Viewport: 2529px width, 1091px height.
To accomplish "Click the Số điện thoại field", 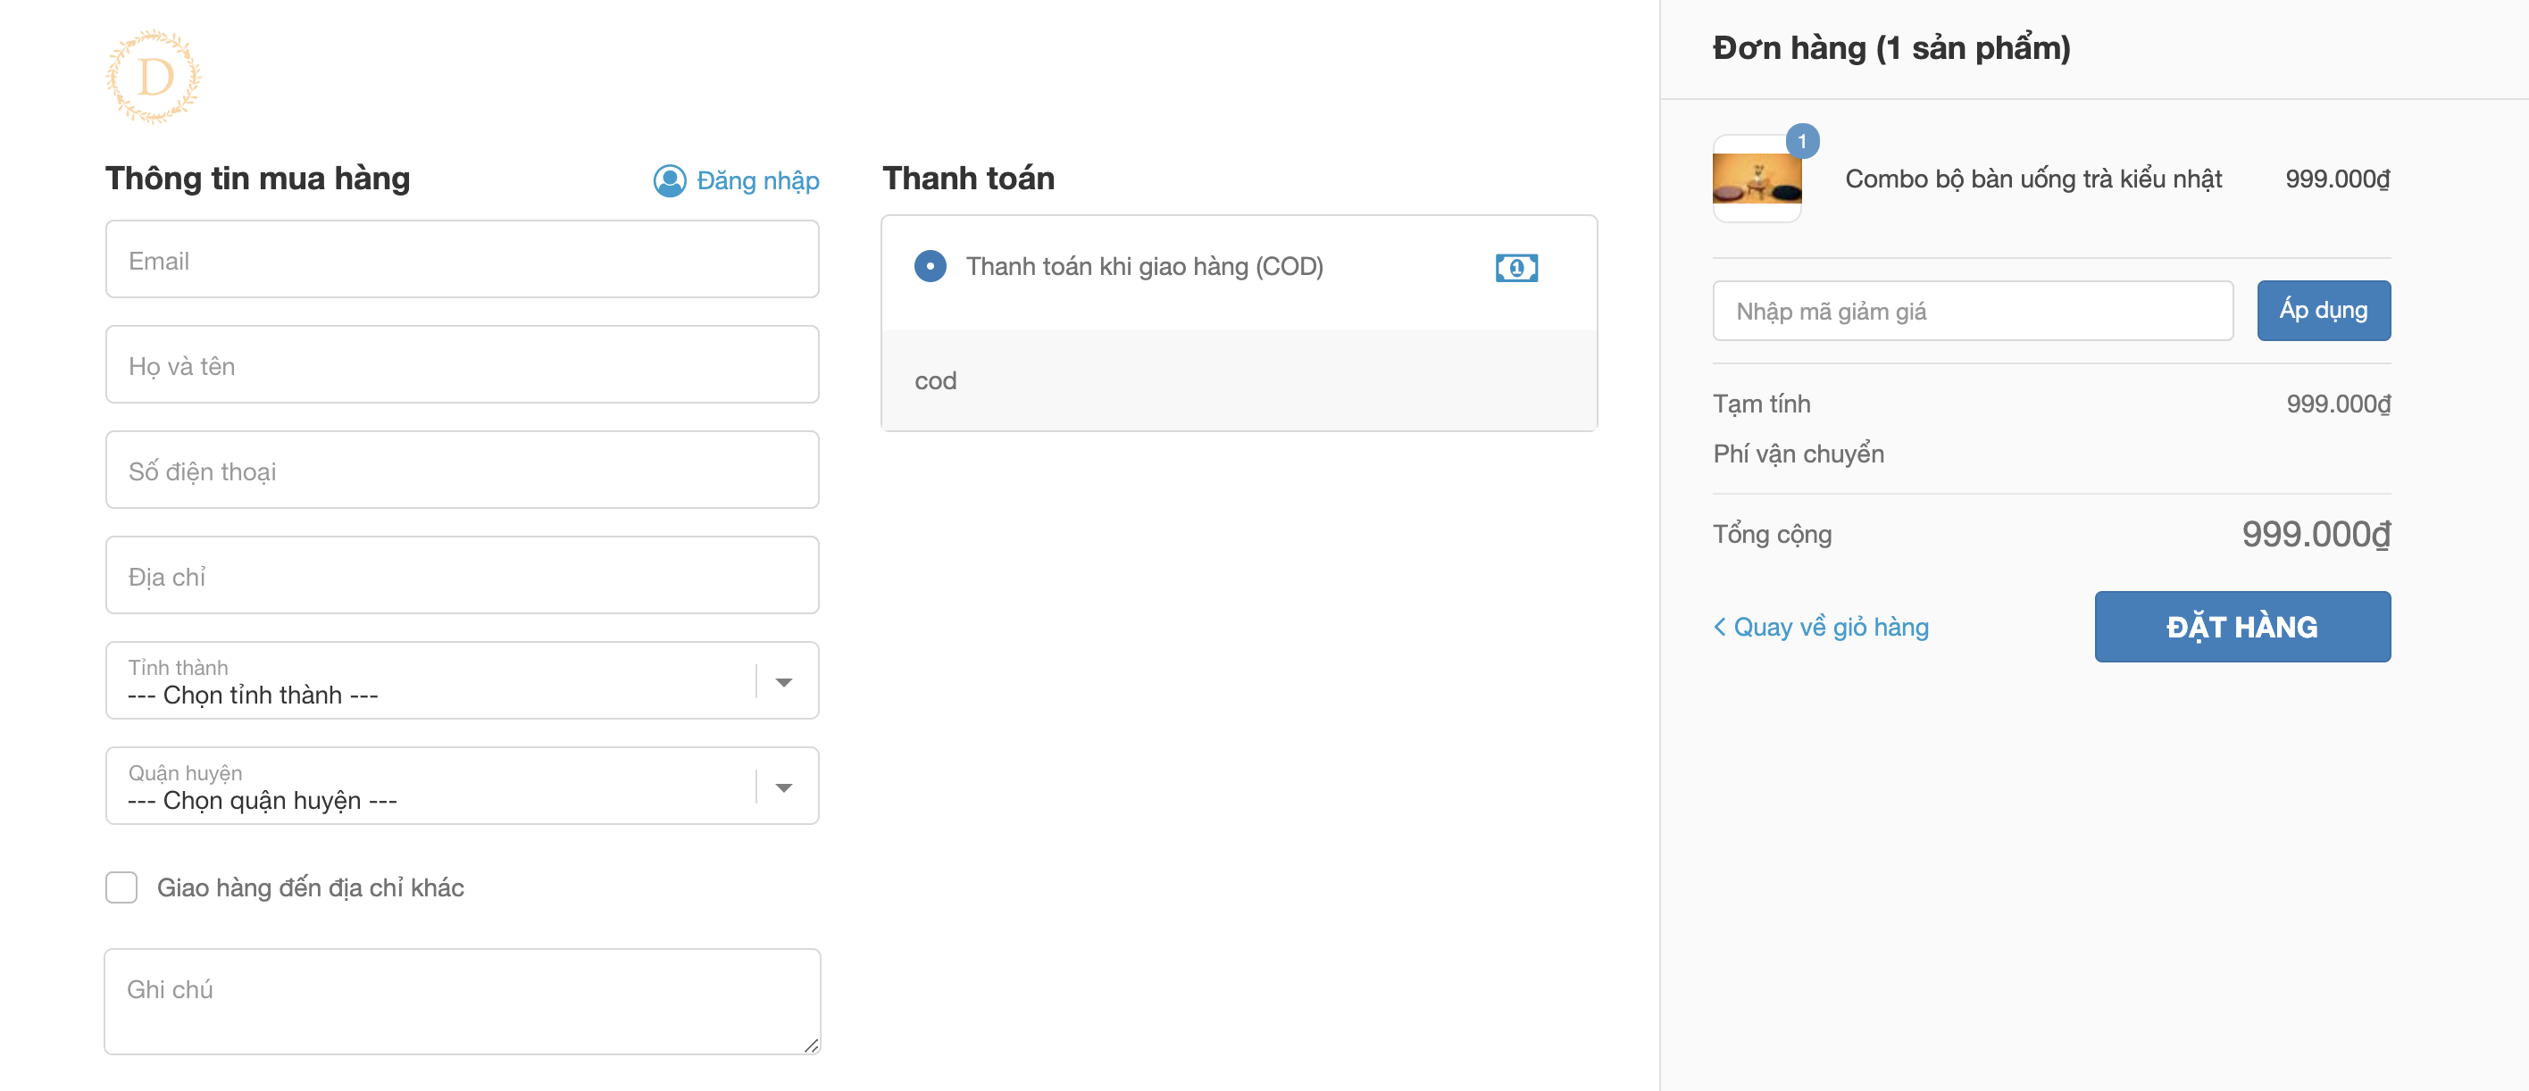I will tap(462, 470).
